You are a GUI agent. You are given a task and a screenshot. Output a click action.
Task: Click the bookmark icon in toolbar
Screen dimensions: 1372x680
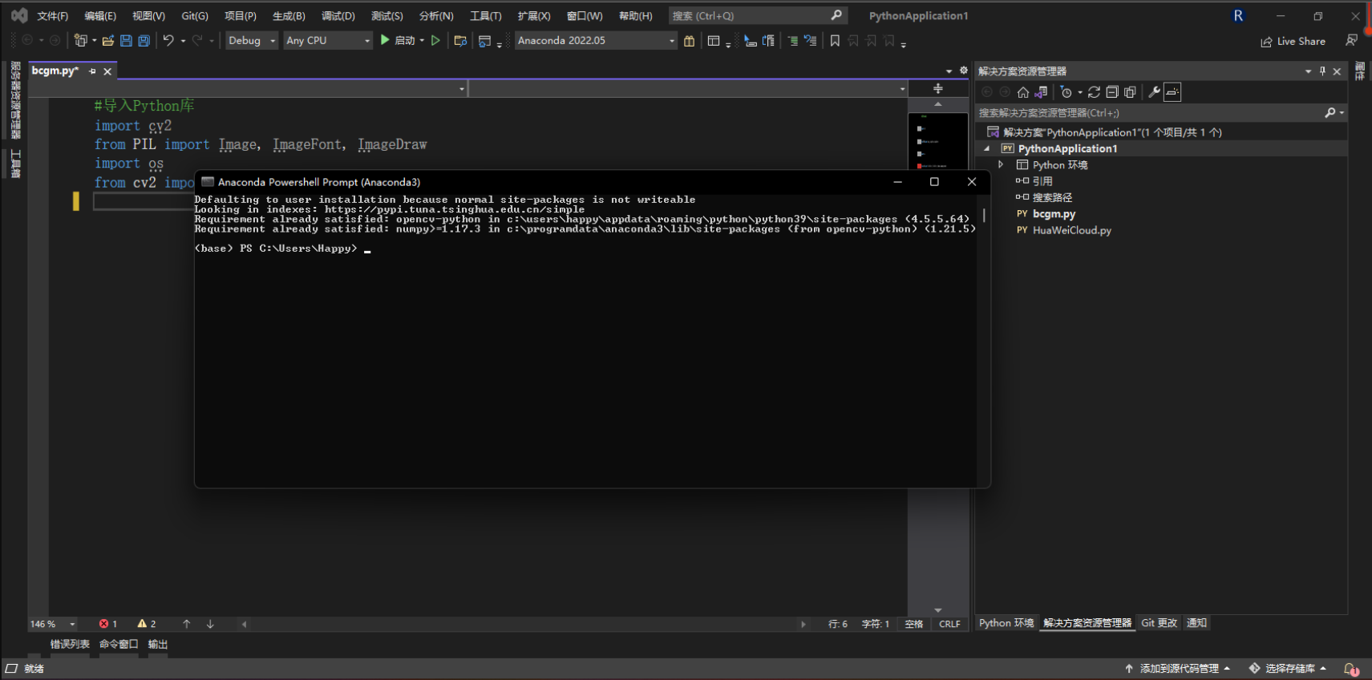pyautogui.click(x=835, y=41)
